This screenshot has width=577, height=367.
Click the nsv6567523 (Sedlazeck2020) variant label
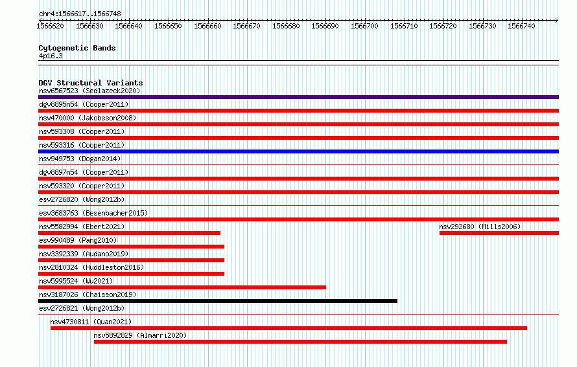89,91
